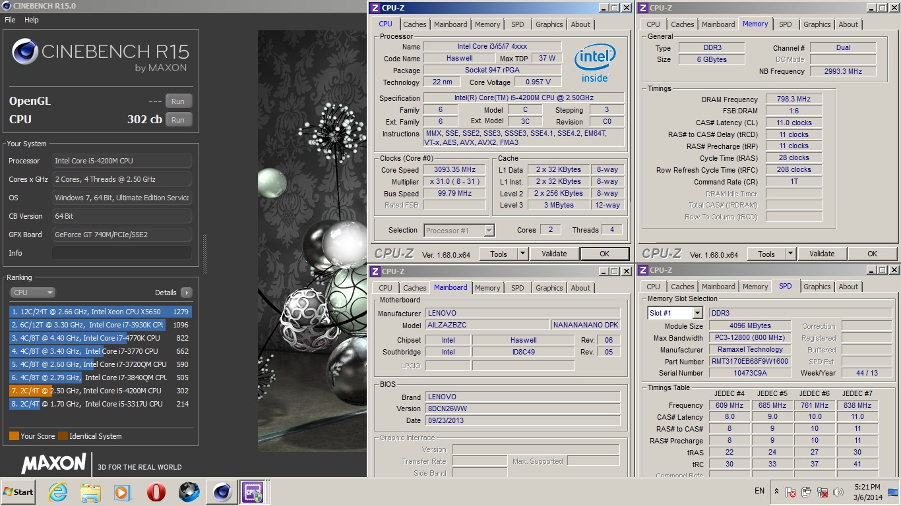Click the orange Your Score legend swatch
This screenshot has width=901, height=506.
pyautogui.click(x=14, y=436)
